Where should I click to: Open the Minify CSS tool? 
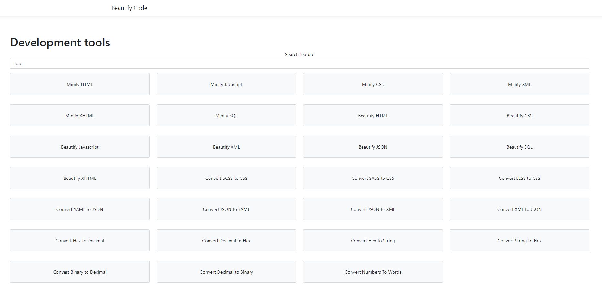click(373, 84)
